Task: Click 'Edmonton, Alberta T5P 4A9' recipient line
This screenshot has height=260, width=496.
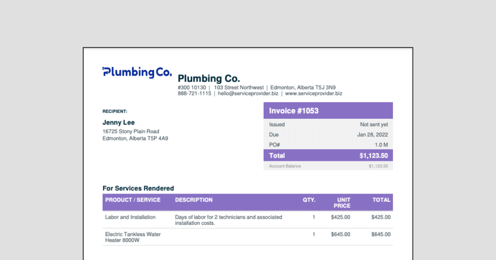Action: click(135, 139)
